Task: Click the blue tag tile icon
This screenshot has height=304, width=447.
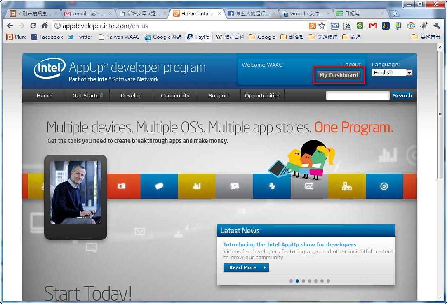Action: (x=159, y=186)
